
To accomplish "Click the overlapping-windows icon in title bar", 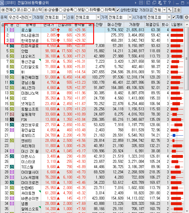I will click(x=154, y=3).
